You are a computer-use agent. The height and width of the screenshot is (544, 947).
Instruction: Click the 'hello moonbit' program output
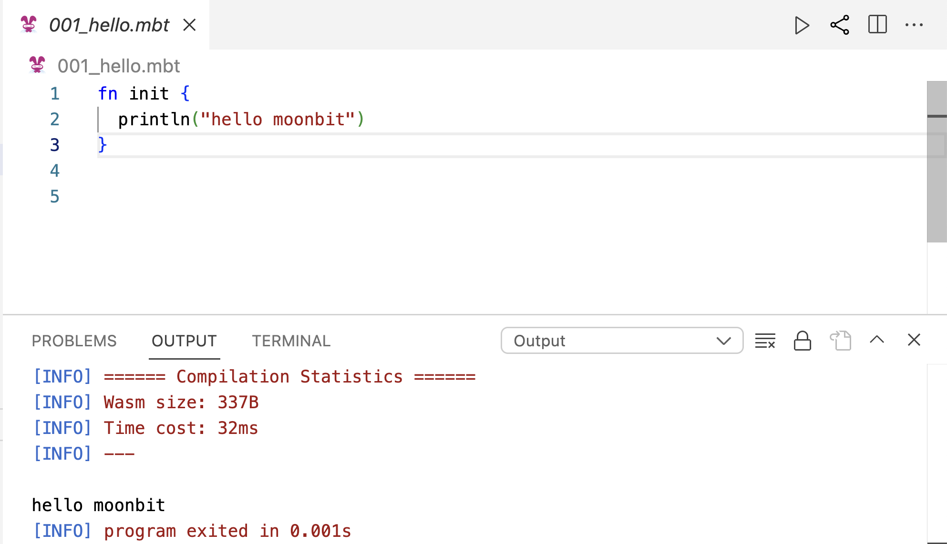click(99, 505)
